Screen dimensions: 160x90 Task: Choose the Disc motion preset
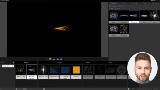(x=144, y=17)
